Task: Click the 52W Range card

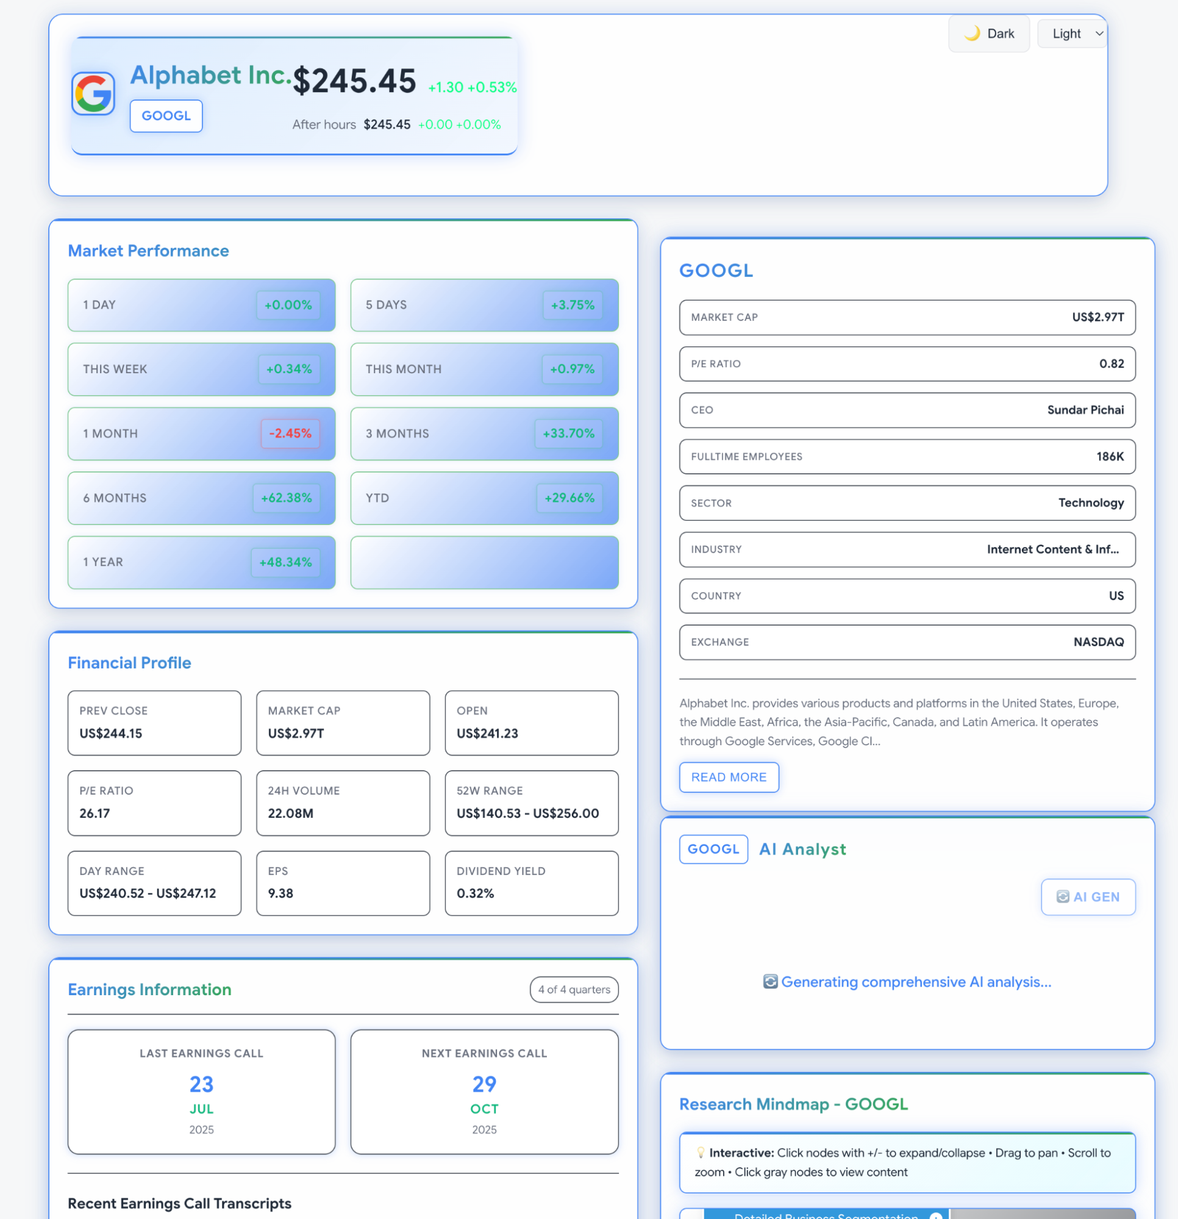Action: 531,803
